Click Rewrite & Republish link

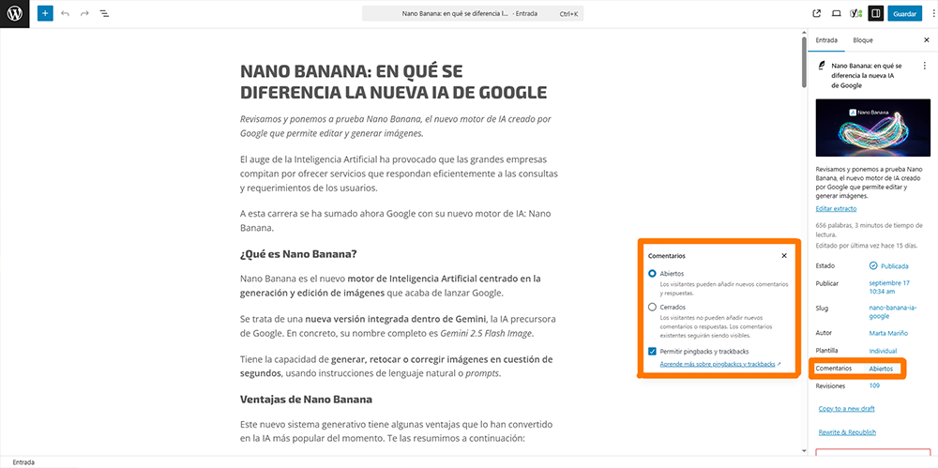847,432
